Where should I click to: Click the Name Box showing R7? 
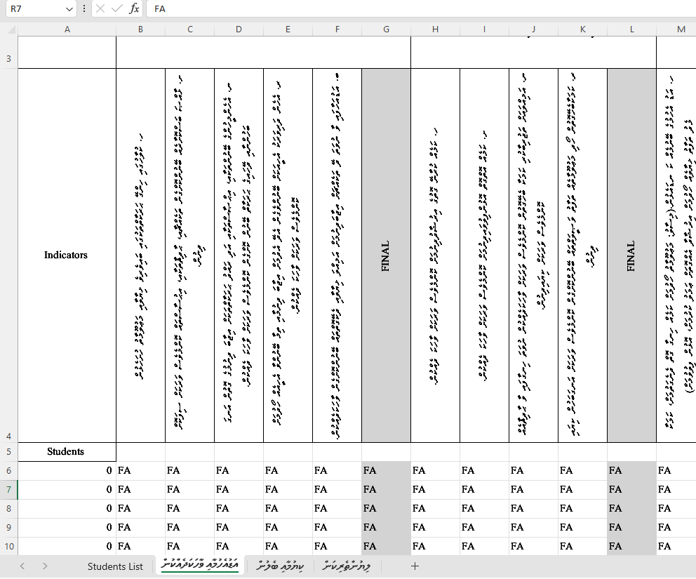[x=34, y=8]
